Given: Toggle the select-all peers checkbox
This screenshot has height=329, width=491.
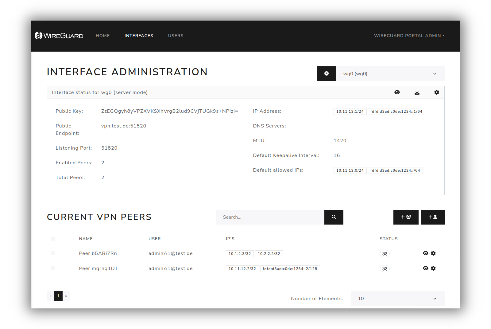Looking at the screenshot, I should coord(53,239).
